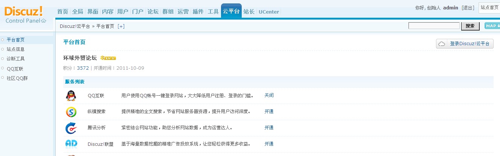Screen dimensions: 500x156
Task: Click the [+] add shortcut link in breadcrumb
Action: (x=121, y=26)
